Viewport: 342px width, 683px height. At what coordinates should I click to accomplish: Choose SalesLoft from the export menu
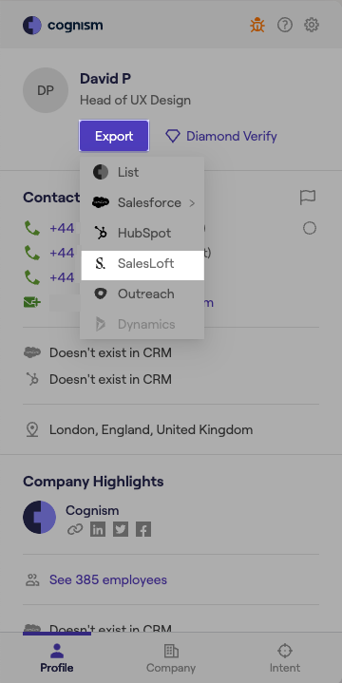[x=142, y=263]
